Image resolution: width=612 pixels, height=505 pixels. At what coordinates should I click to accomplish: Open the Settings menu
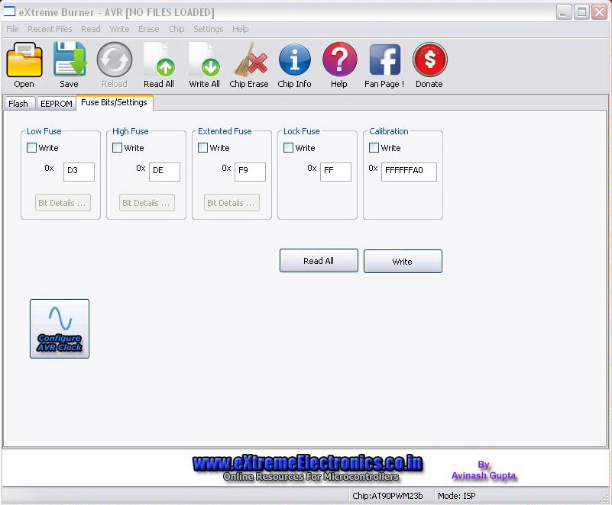[x=209, y=29]
